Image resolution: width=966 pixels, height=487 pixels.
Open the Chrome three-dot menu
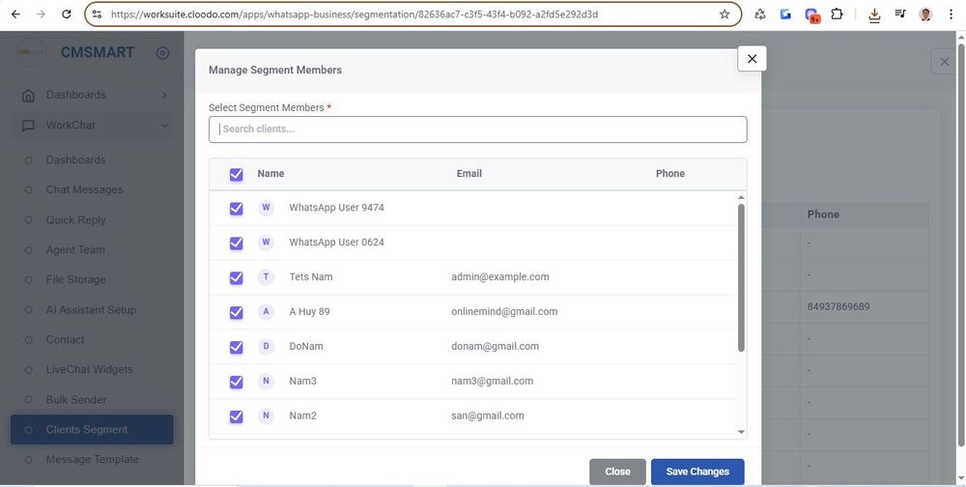click(951, 14)
